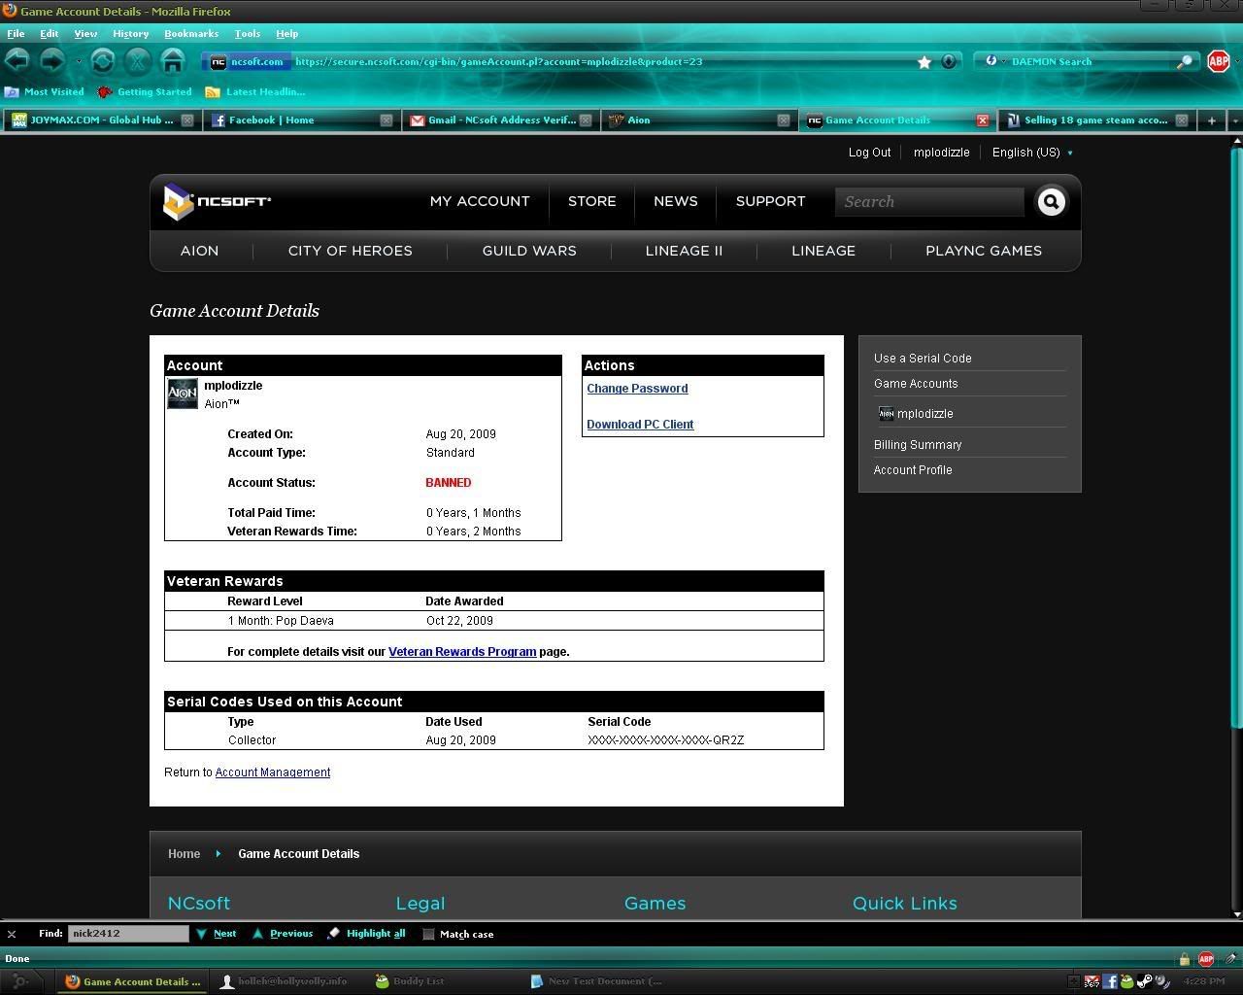Click the vertical page scrollbar

point(1236,437)
